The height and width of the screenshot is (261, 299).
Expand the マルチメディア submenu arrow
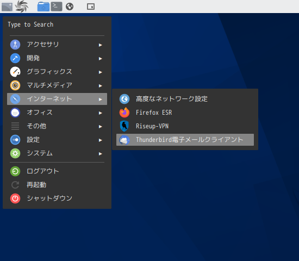[x=101, y=86]
